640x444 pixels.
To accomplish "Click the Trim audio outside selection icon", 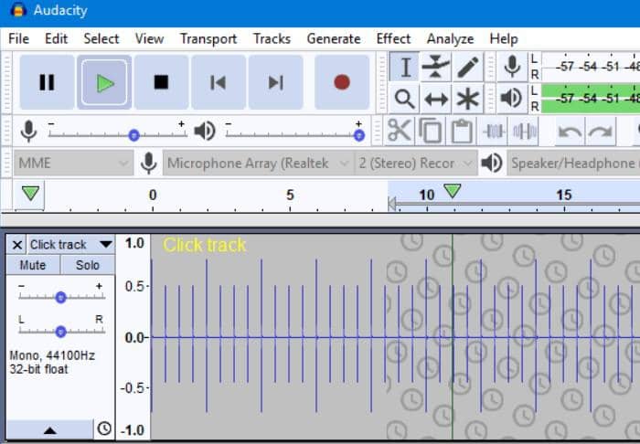I will (494, 132).
